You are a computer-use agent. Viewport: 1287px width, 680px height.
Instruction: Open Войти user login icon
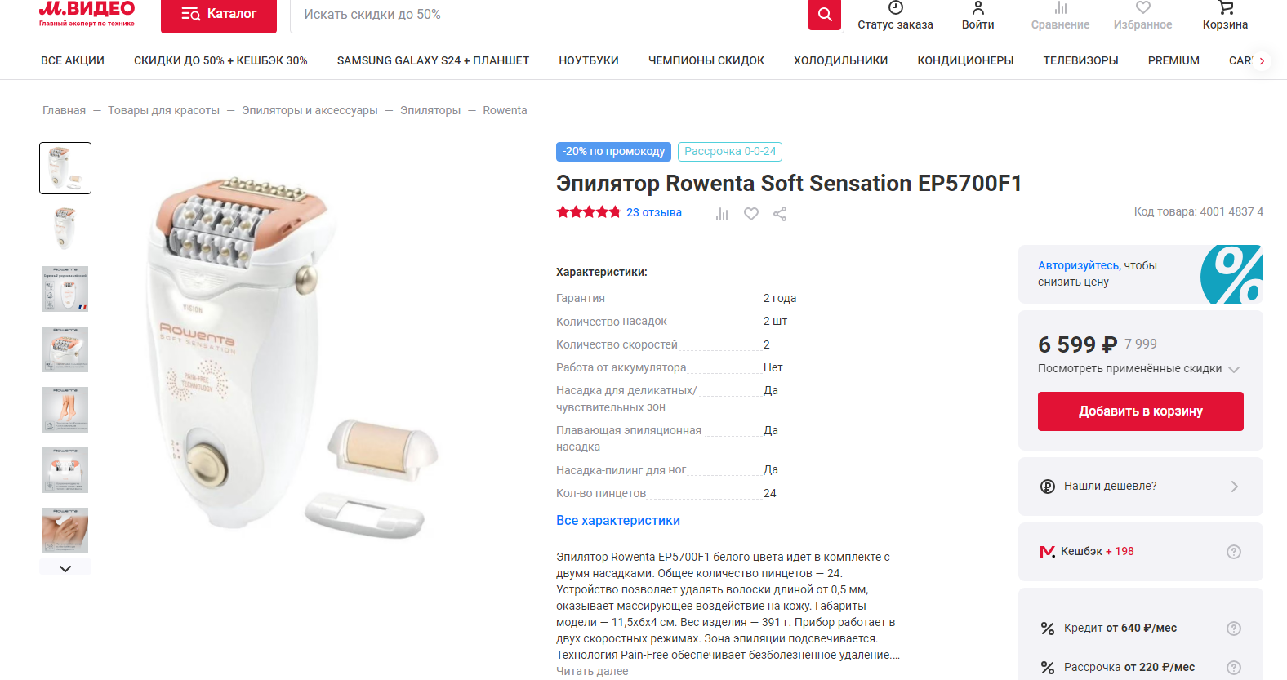[x=977, y=8]
